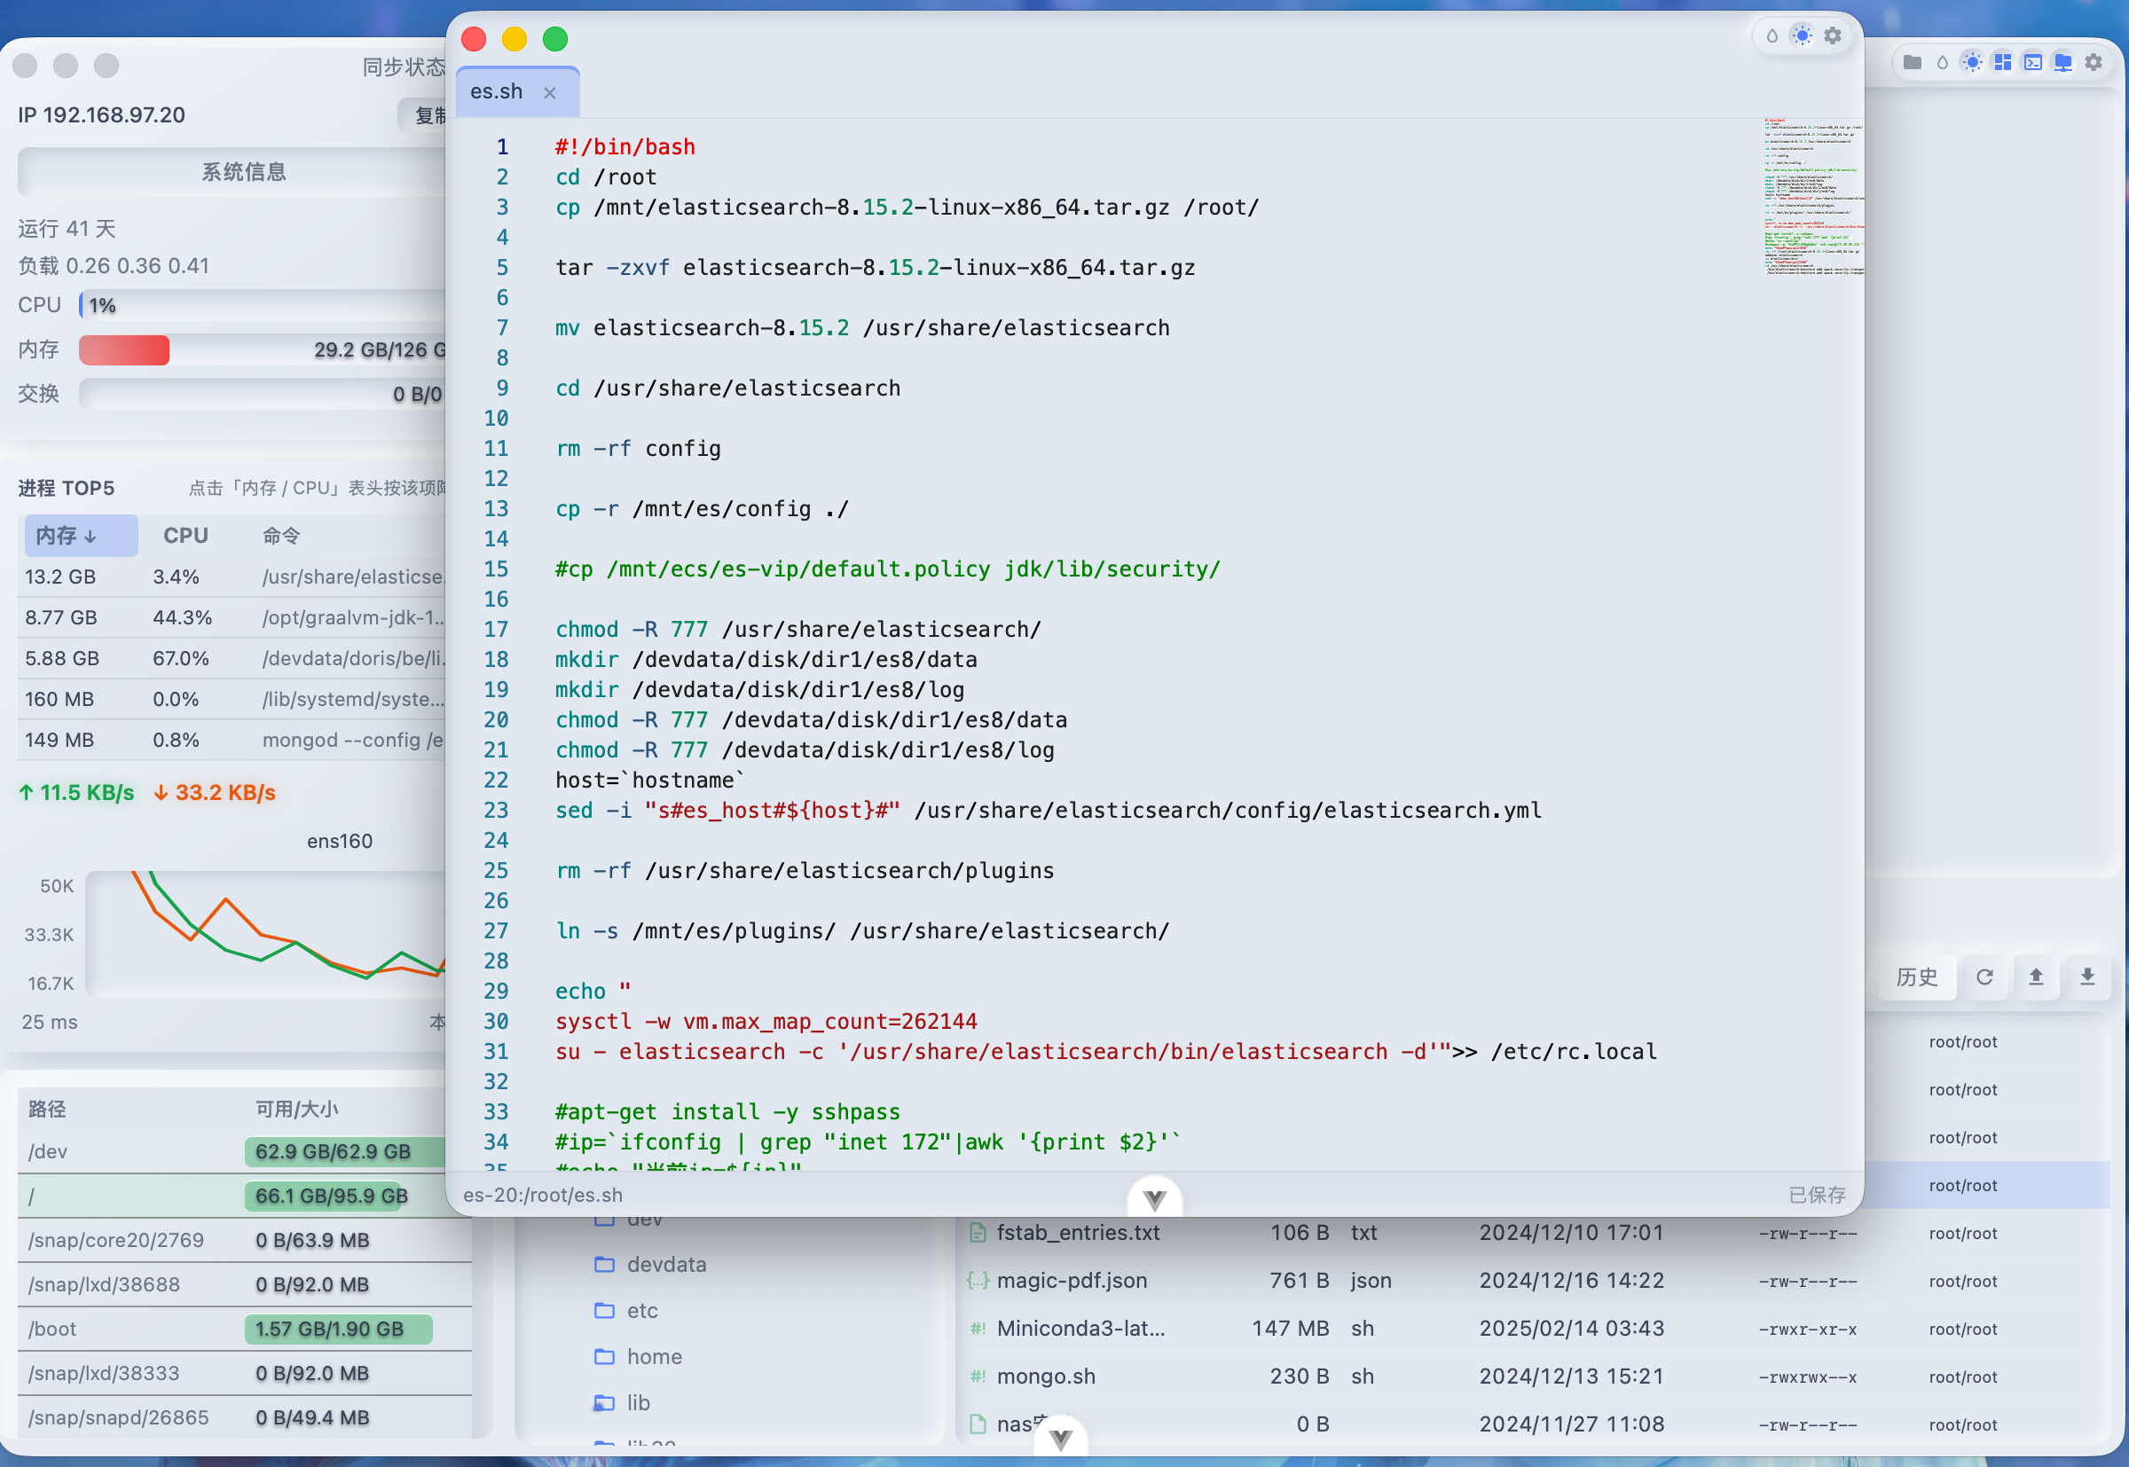Toggle the terminal panel icon in main window toolbar
This screenshot has height=1467, width=2129.
[2032, 62]
